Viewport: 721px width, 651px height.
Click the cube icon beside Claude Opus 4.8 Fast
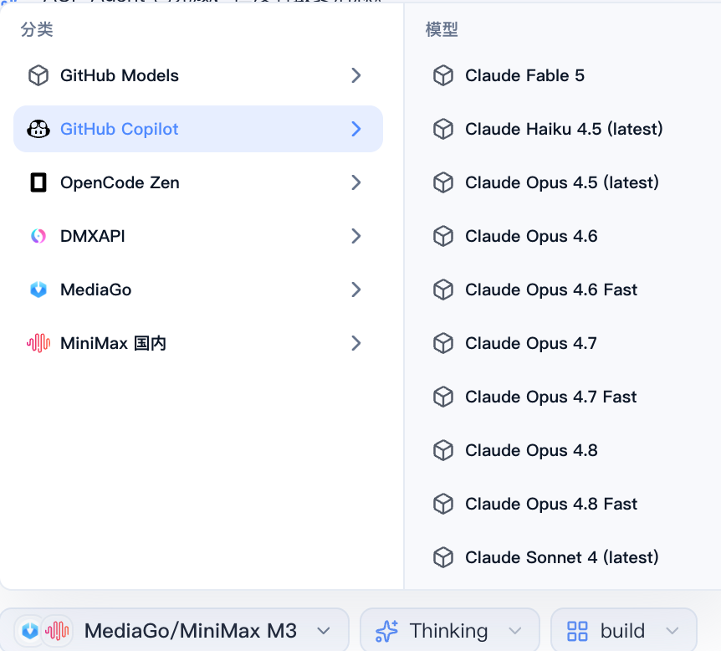tap(443, 504)
